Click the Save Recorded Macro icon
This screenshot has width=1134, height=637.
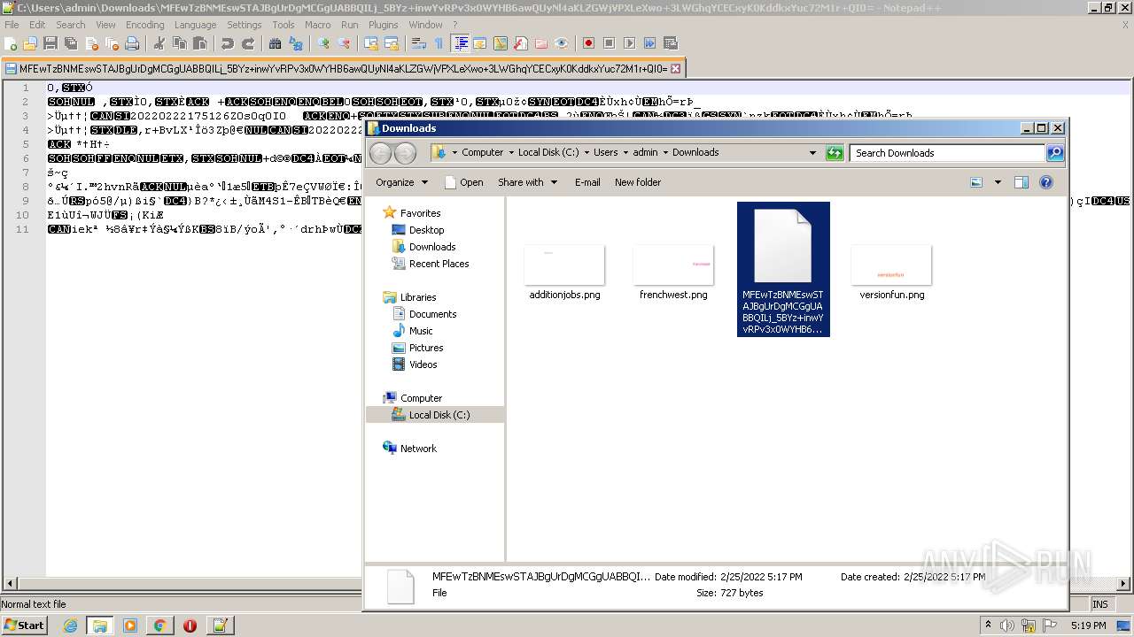pyautogui.click(x=670, y=43)
